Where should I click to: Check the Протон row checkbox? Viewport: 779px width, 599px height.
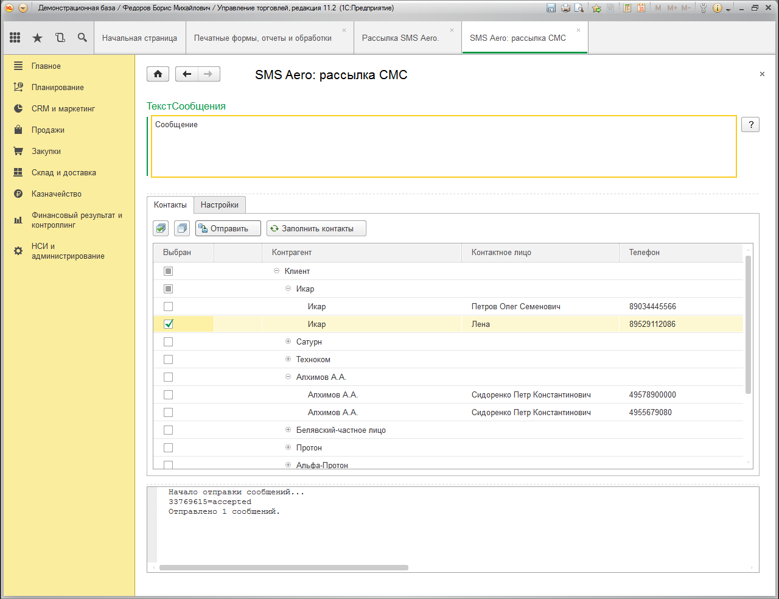(x=169, y=447)
